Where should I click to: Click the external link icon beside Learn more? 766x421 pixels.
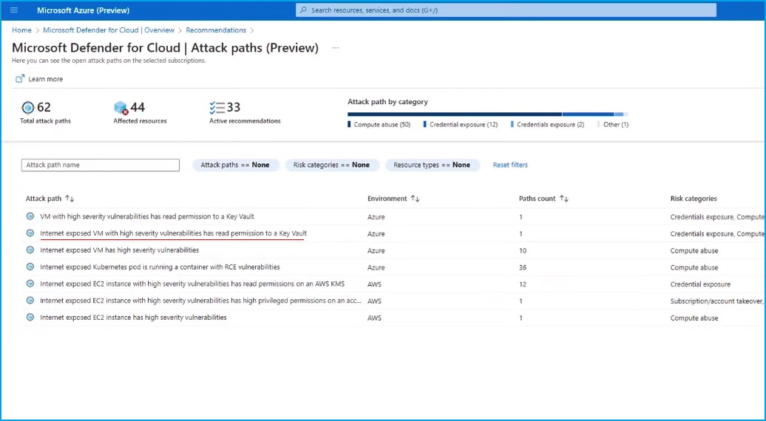(19, 78)
